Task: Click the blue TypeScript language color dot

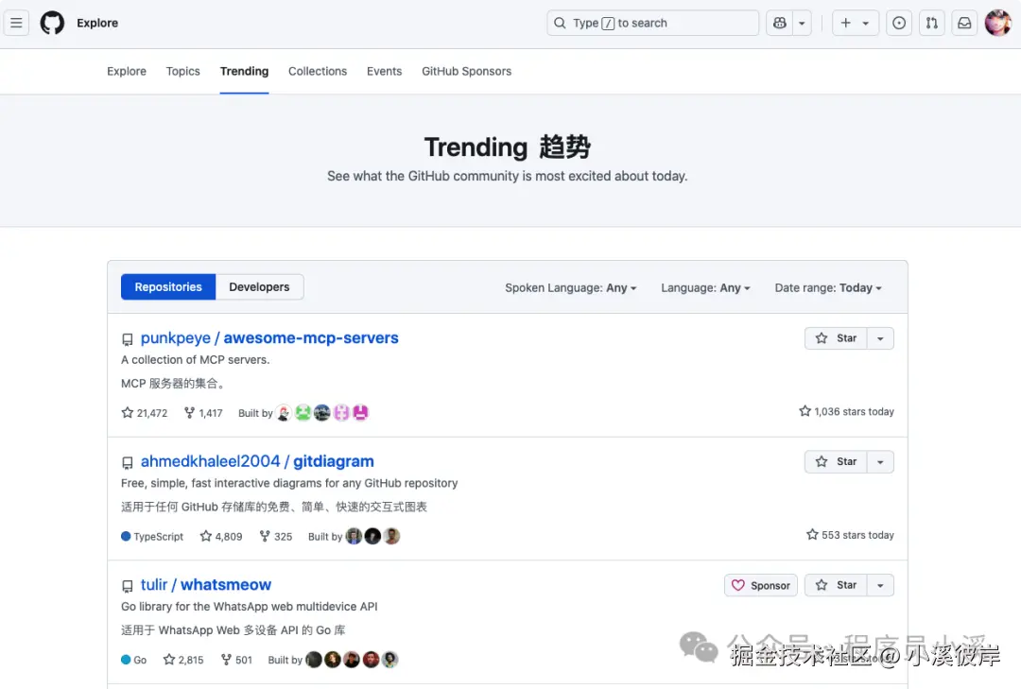Action: tap(123, 536)
